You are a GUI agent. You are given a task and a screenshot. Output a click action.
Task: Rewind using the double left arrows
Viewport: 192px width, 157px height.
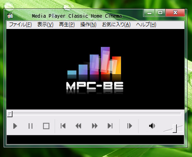point(78,126)
